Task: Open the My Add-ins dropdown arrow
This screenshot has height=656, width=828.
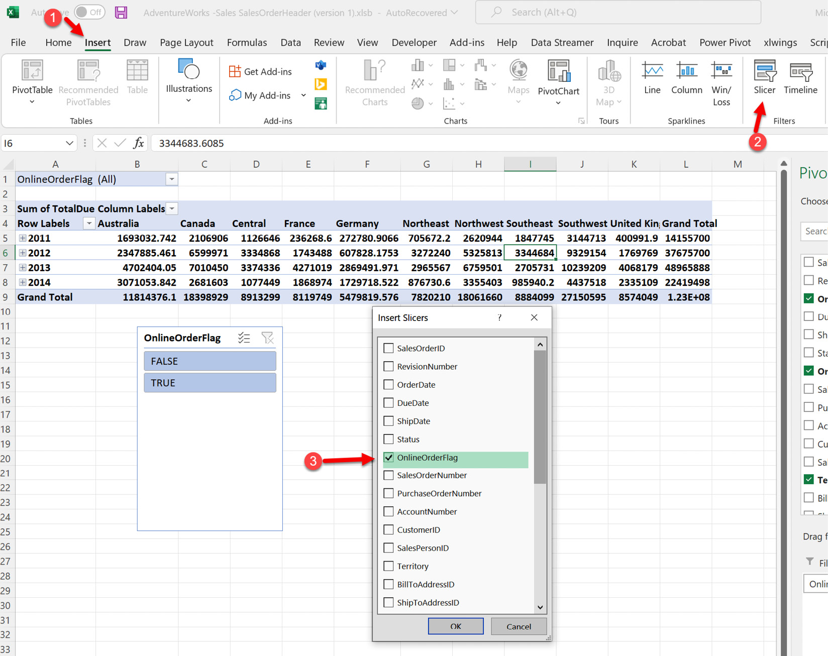Action: pos(303,95)
